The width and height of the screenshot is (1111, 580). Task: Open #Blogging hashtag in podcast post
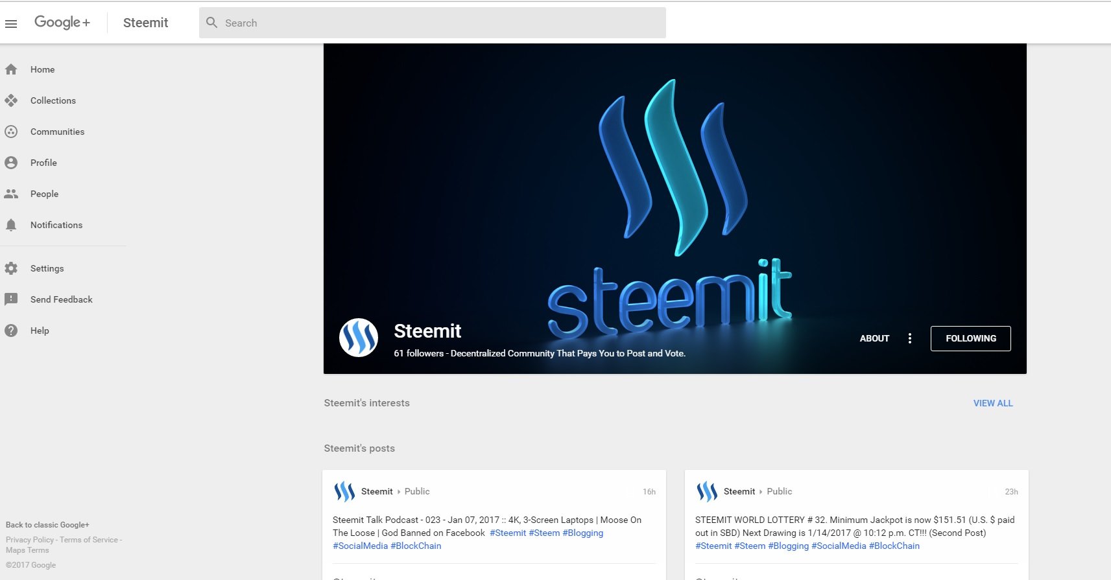point(583,533)
